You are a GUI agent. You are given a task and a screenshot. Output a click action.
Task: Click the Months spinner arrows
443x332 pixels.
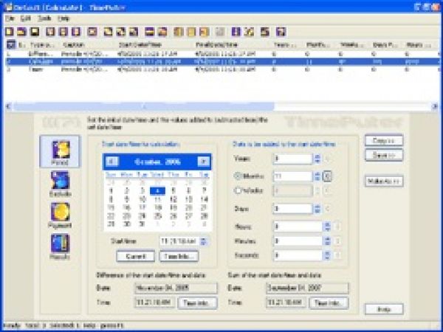tap(317, 176)
